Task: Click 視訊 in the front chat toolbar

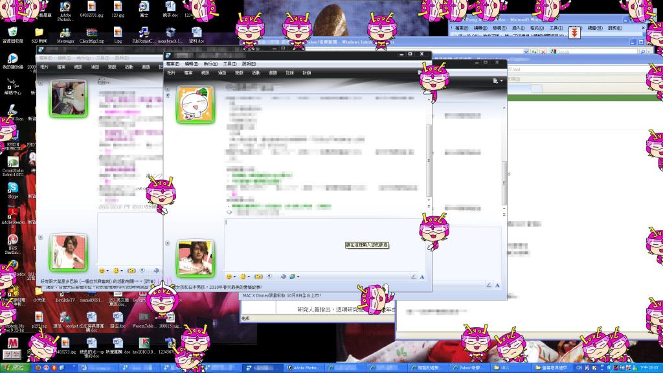Action: coord(205,73)
